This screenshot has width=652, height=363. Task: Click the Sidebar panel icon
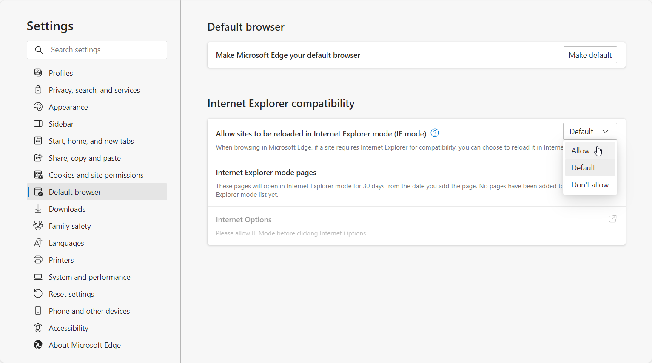click(x=38, y=124)
